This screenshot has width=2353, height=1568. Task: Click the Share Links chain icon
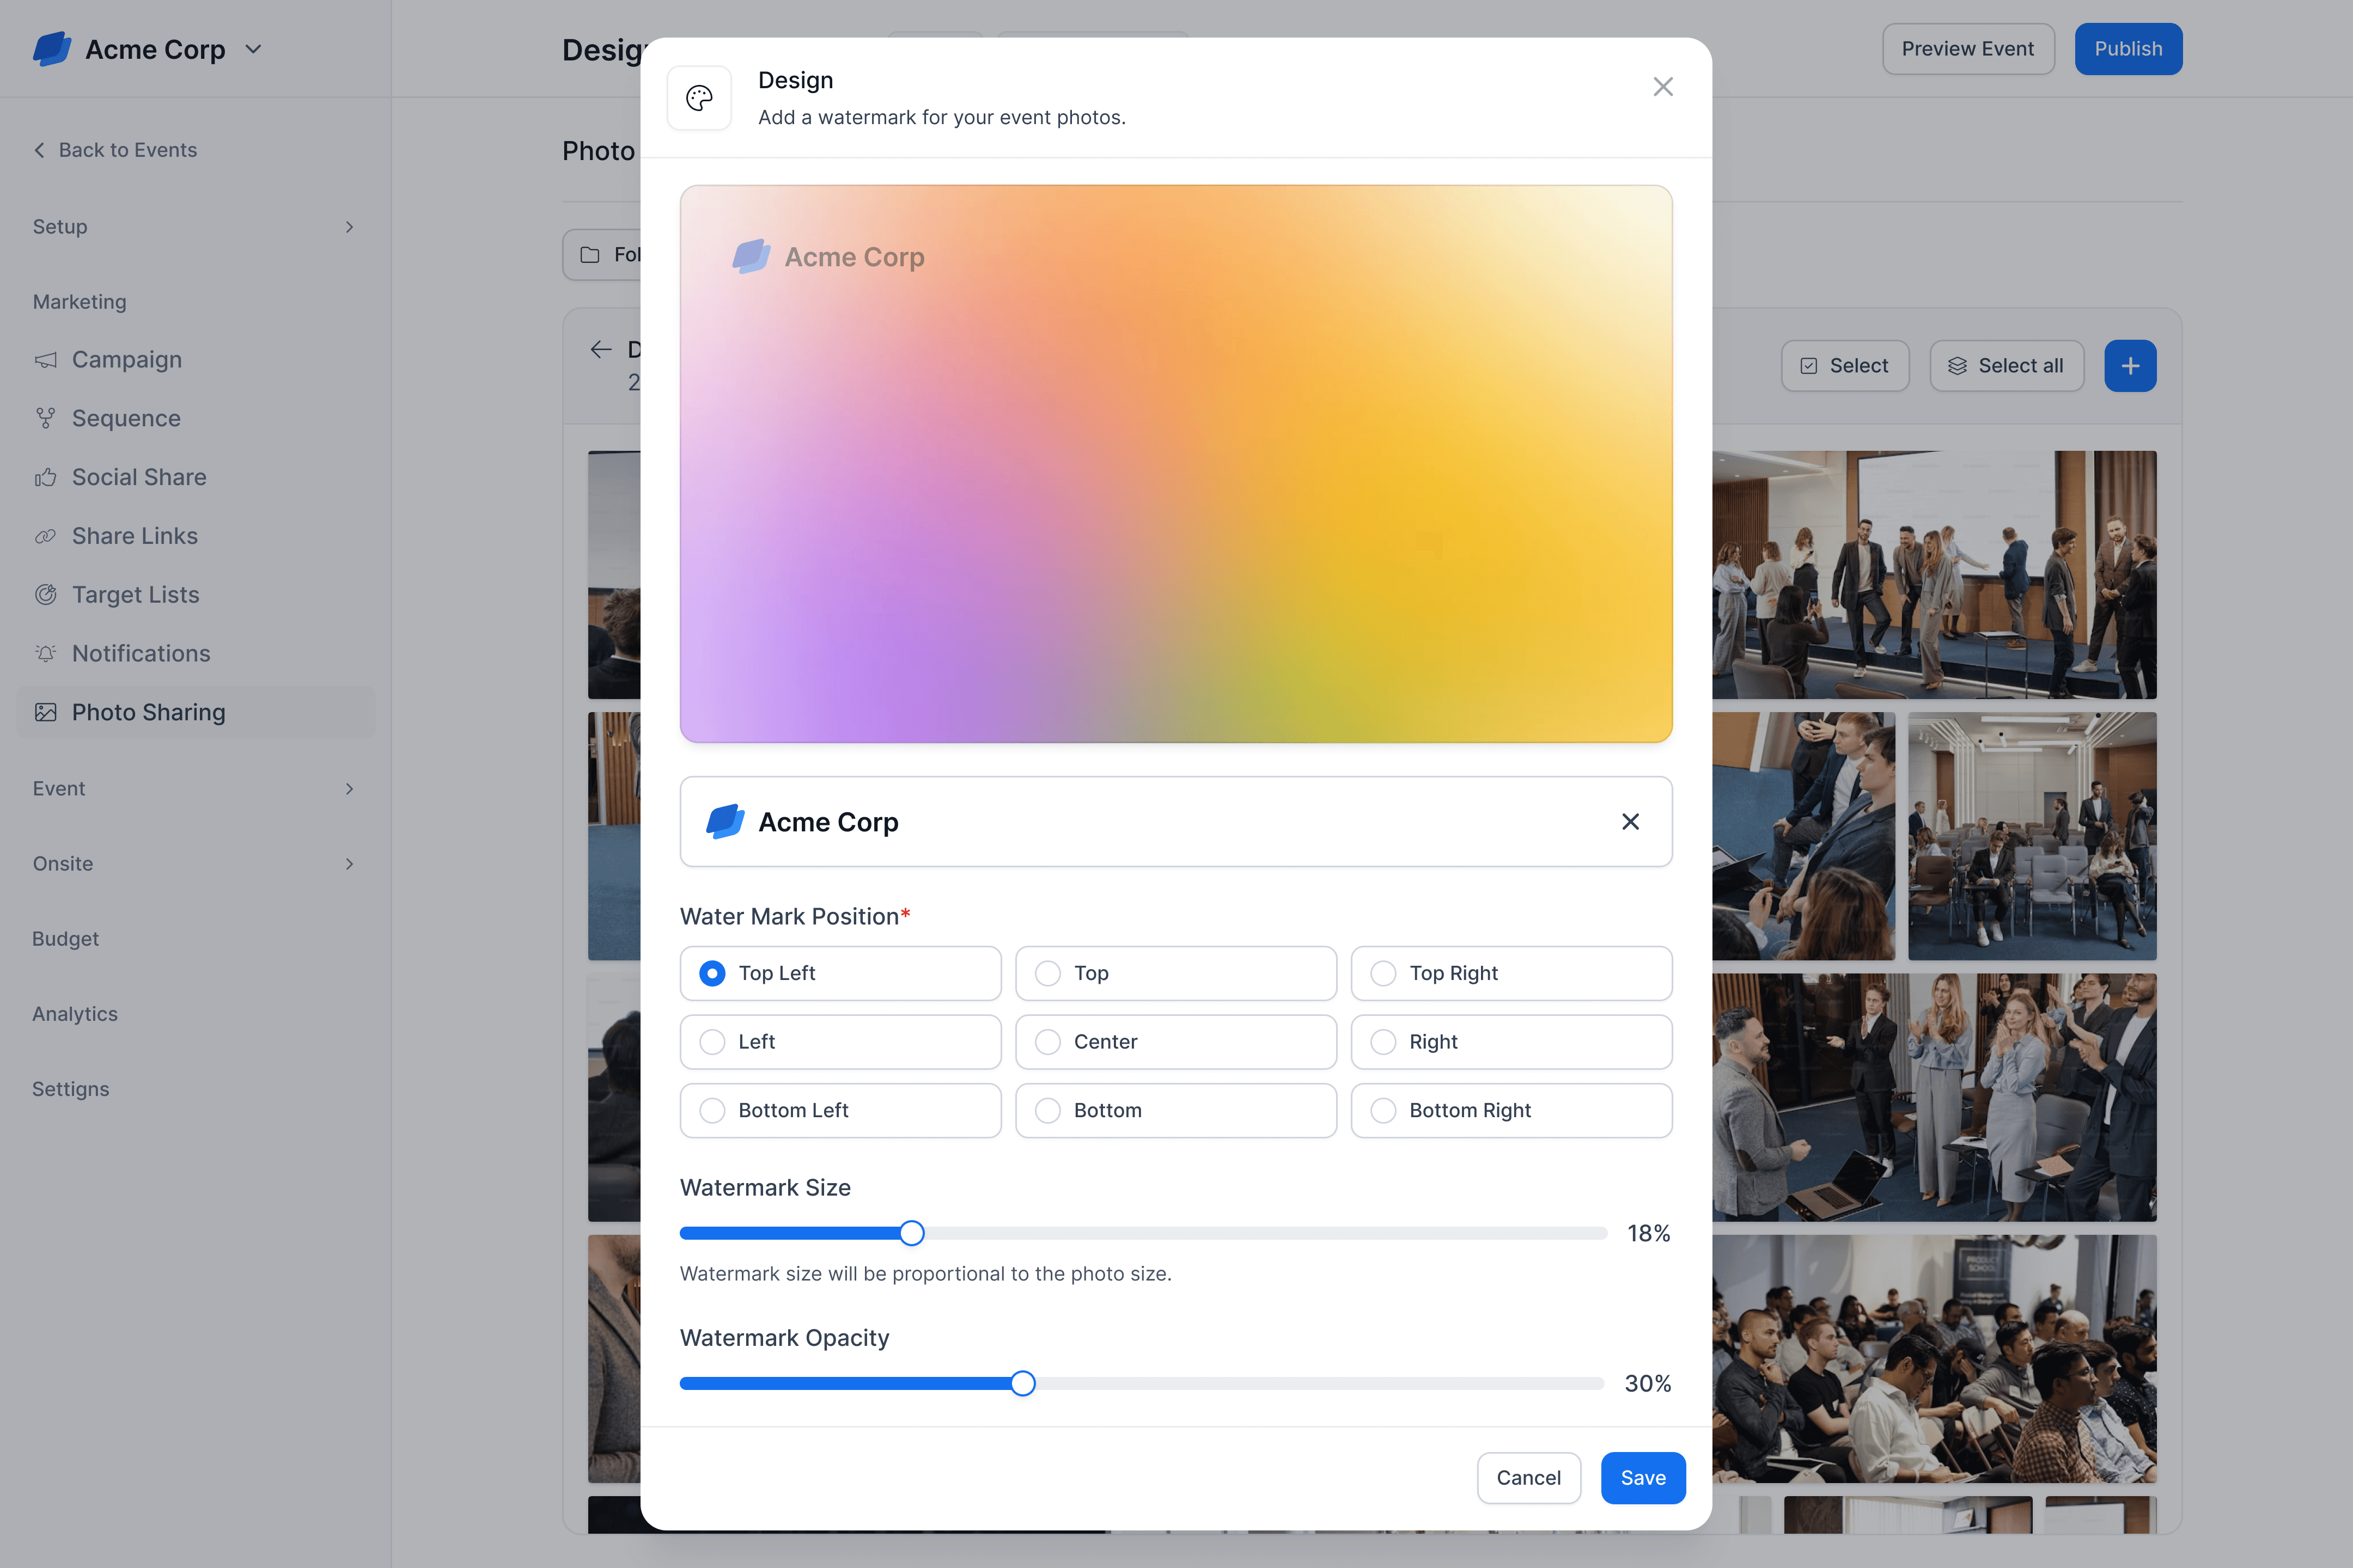coord(46,537)
